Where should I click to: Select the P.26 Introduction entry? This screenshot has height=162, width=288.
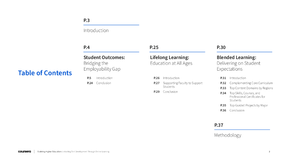171,78
